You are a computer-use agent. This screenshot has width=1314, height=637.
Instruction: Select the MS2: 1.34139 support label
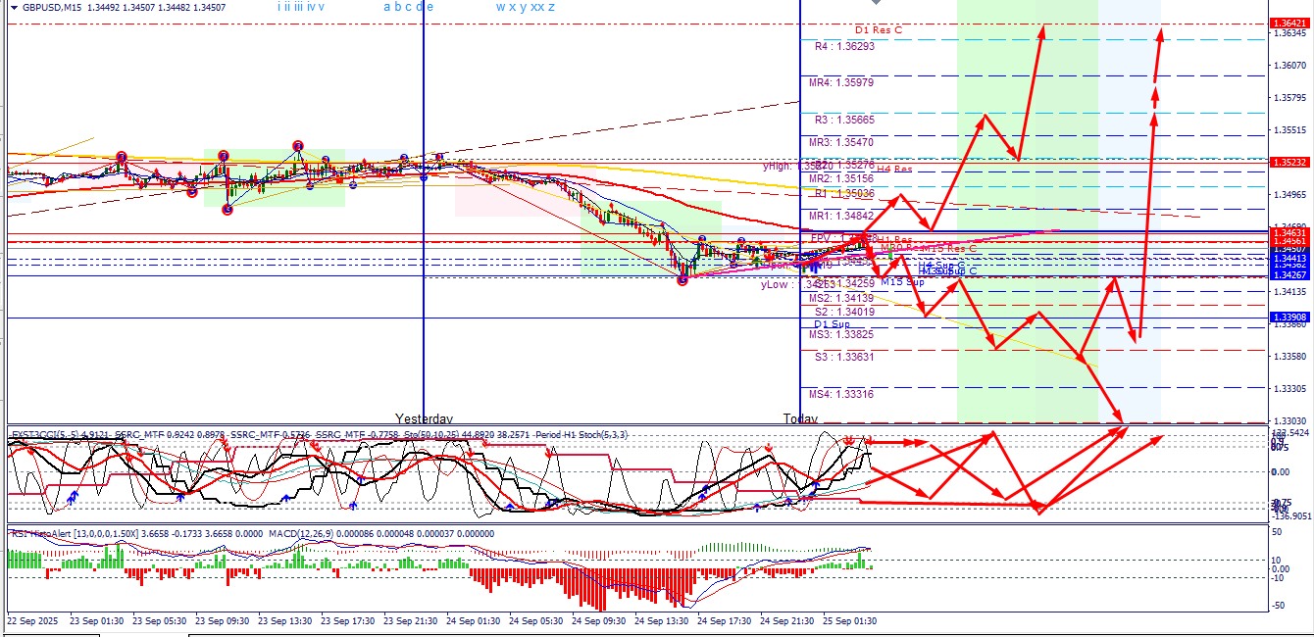pos(841,298)
